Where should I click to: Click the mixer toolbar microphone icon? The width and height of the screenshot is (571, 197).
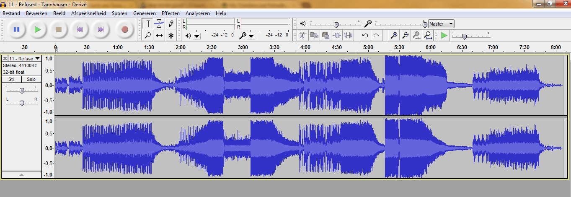(x=368, y=23)
